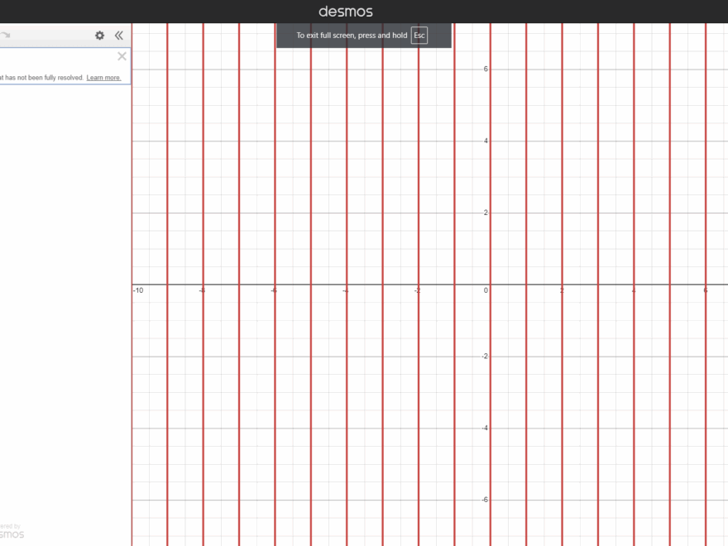The image size is (728, 546).
Task: Collapse the expressions panel with the double-chevron icon
Action: pyautogui.click(x=119, y=36)
